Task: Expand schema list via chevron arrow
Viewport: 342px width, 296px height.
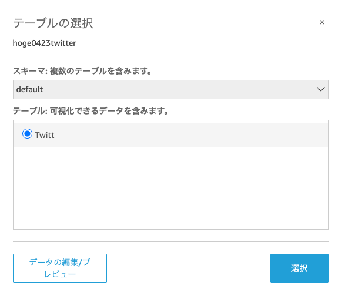Action: pyautogui.click(x=321, y=89)
